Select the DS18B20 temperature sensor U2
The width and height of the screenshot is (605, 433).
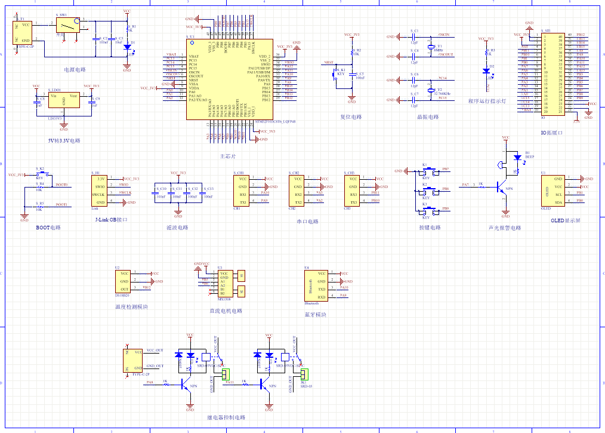tap(123, 281)
